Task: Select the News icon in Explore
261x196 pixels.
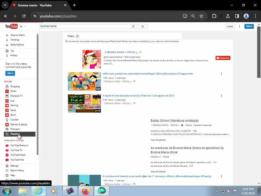Action: click(x=7, y=110)
